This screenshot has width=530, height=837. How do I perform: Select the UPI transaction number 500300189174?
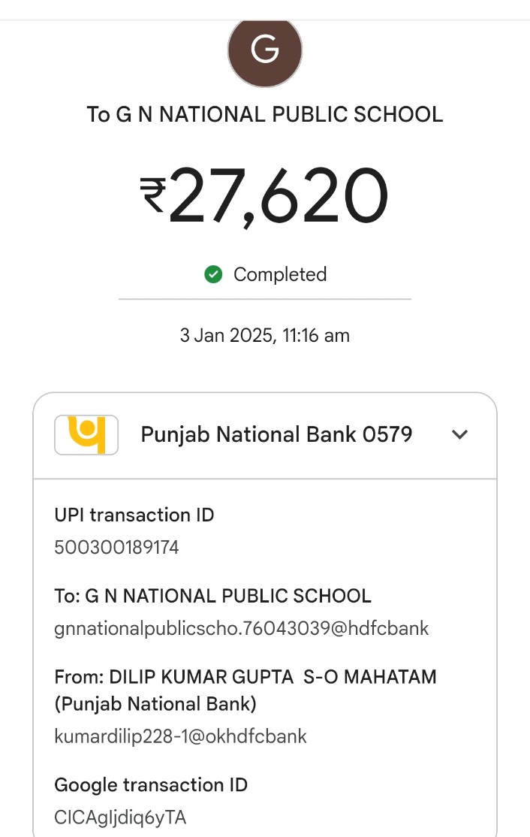[x=116, y=547]
